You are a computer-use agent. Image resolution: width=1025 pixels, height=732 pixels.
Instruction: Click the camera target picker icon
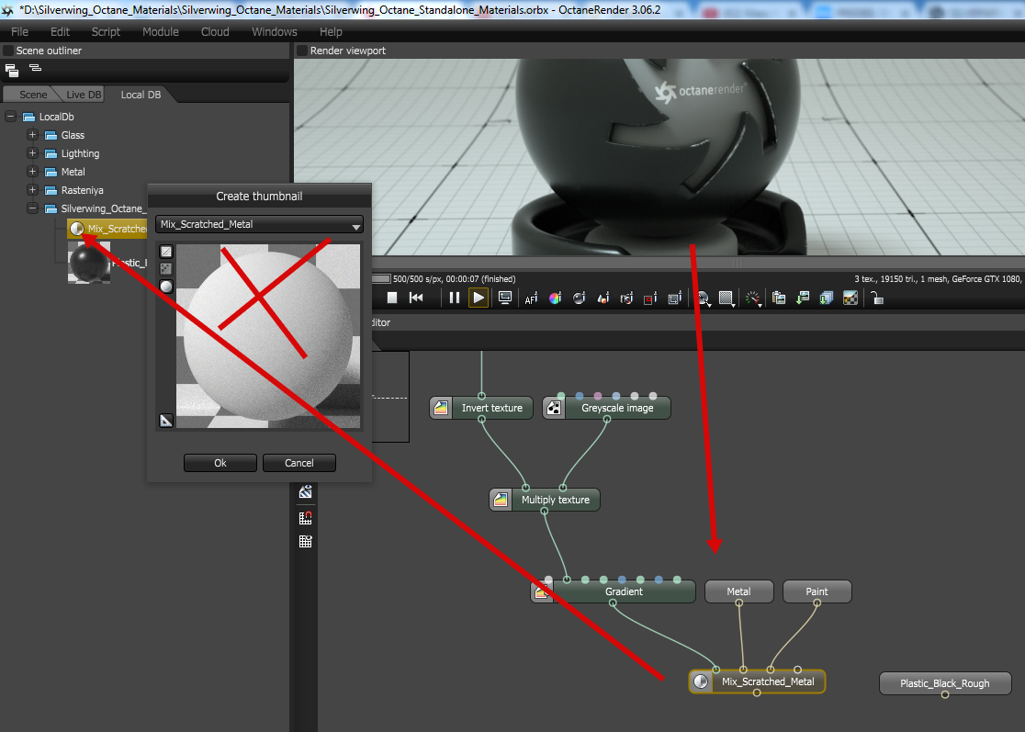click(627, 298)
